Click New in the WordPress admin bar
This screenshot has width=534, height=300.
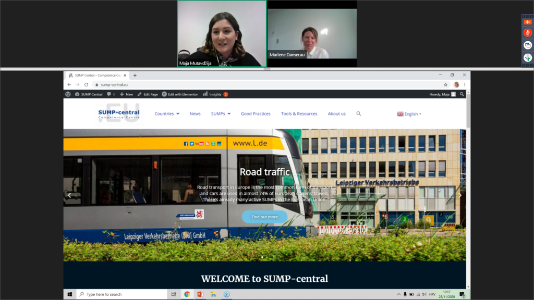point(126,94)
